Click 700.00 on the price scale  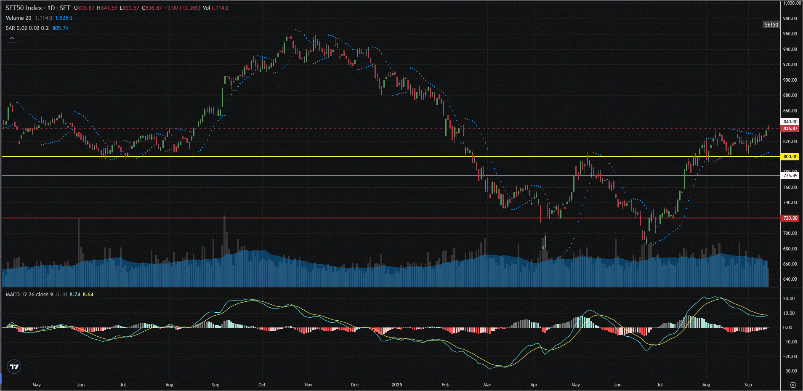coord(790,233)
